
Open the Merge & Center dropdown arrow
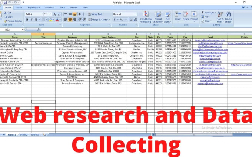[109, 20]
